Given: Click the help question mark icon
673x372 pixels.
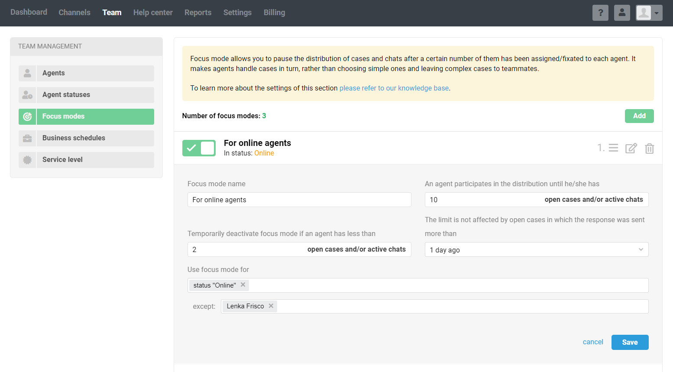Looking at the screenshot, I should pos(600,13).
